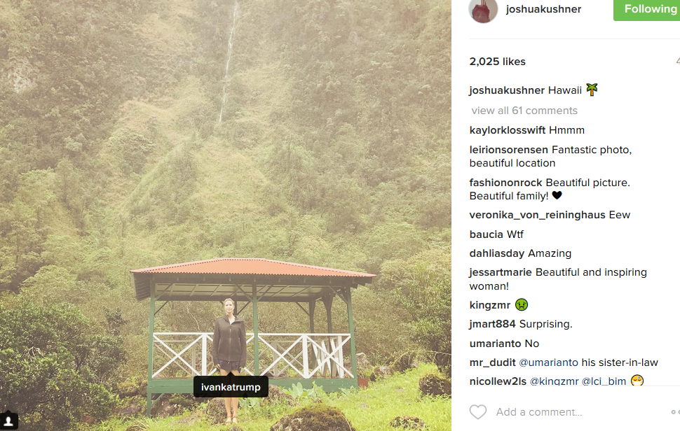Open joshuakushner username in header
This screenshot has height=431, width=680.
543,9
